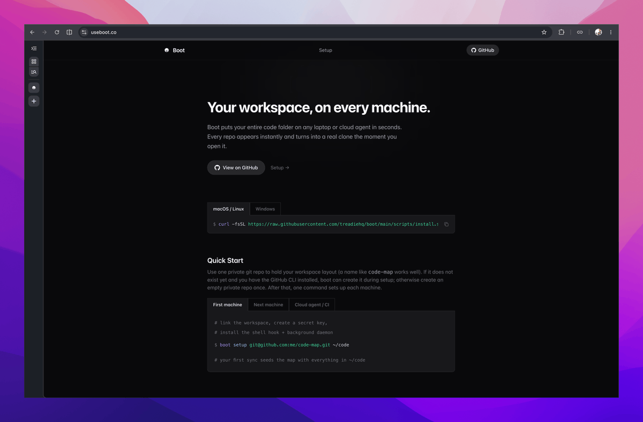This screenshot has width=643, height=422.
Task: Go back to the previous page
Action: point(32,32)
